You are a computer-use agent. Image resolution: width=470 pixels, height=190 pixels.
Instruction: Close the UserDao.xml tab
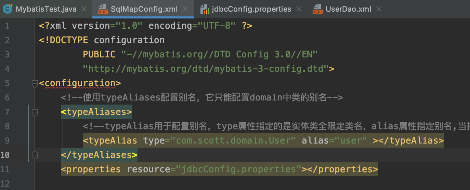(379, 9)
